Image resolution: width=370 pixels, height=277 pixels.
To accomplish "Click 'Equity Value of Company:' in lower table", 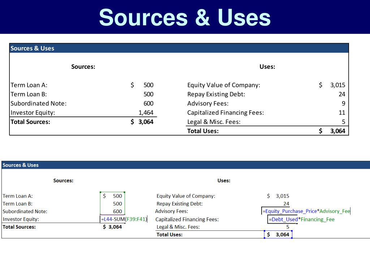I will (x=186, y=196).
